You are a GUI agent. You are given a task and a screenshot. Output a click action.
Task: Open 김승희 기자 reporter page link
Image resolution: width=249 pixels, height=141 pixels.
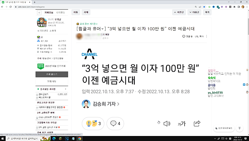click(106, 104)
